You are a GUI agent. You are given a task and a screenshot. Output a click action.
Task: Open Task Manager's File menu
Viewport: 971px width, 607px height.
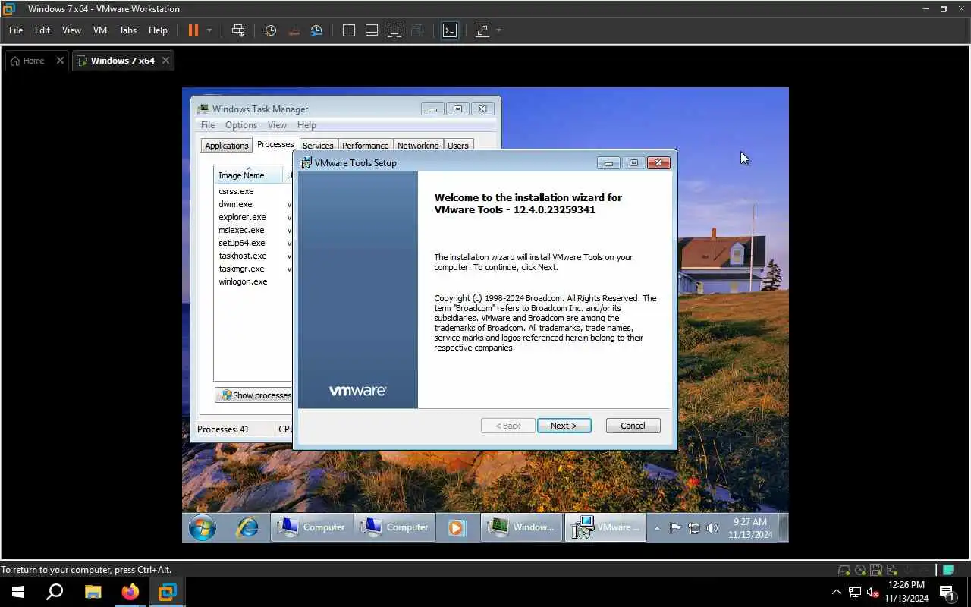coord(208,125)
